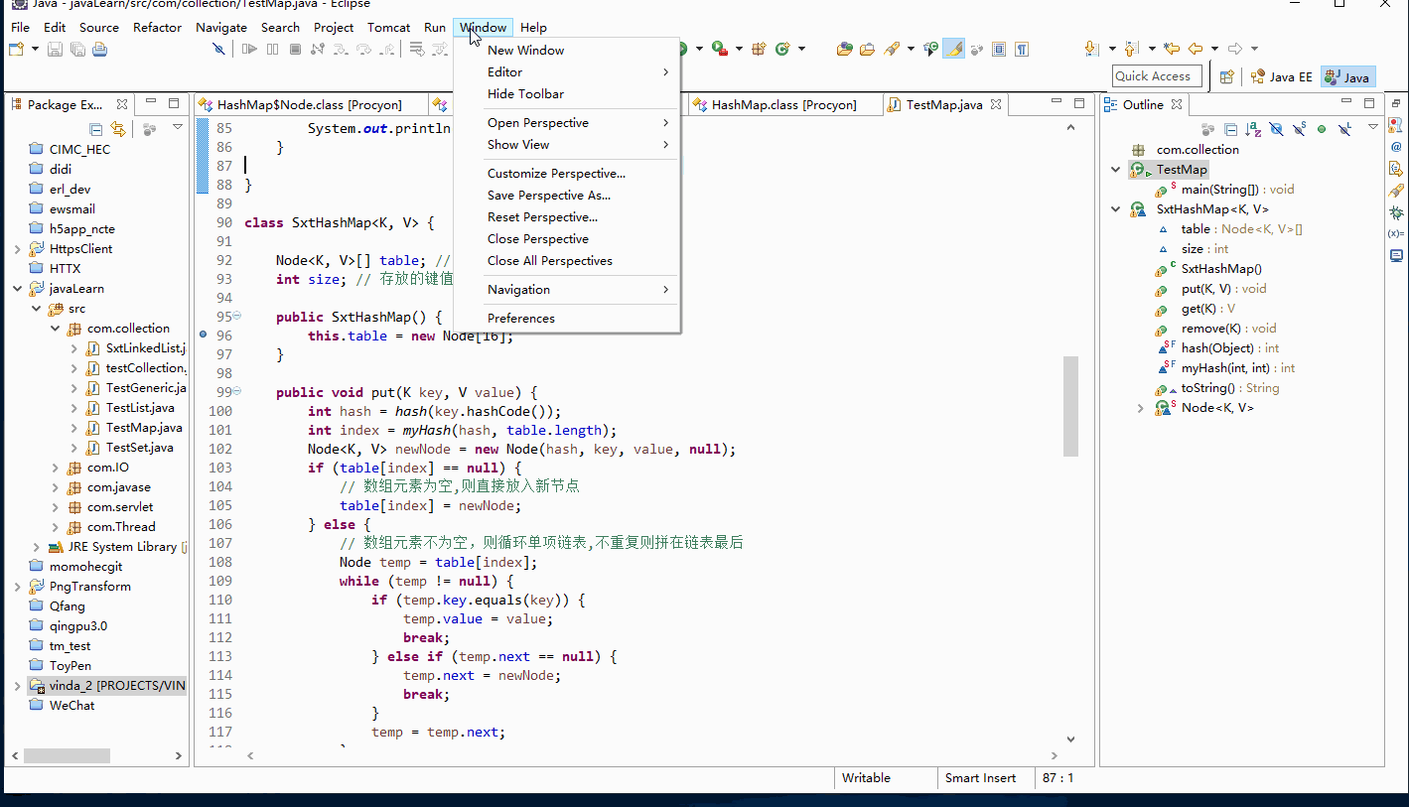The height and width of the screenshot is (807, 1409).
Task: Collapse the javaLearn project tree
Action: (16, 288)
